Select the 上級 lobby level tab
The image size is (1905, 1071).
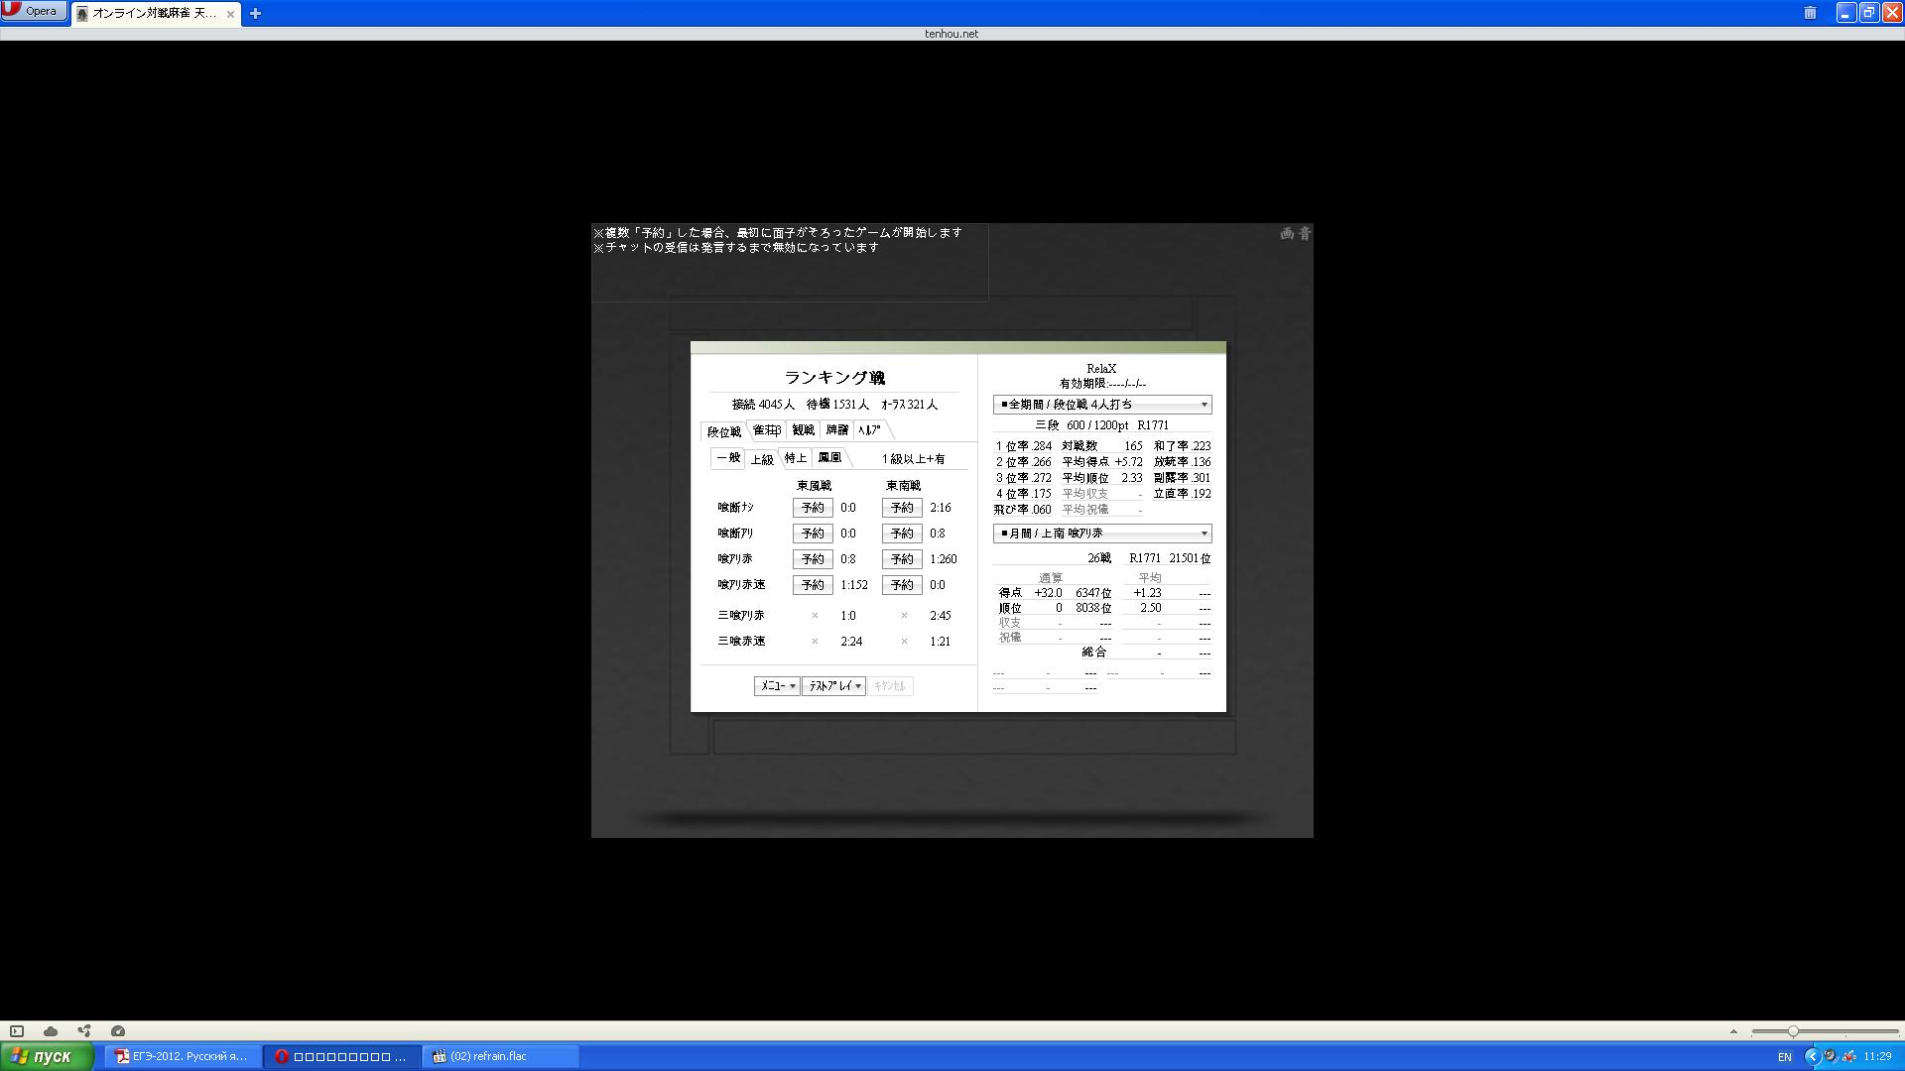pos(762,459)
